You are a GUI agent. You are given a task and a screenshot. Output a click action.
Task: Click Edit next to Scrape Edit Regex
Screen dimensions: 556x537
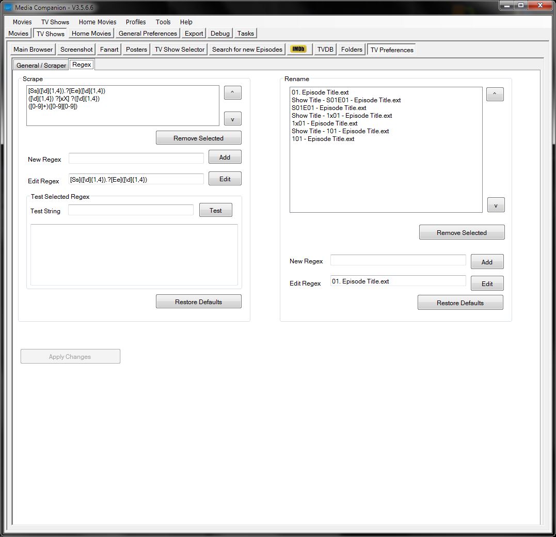click(225, 179)
